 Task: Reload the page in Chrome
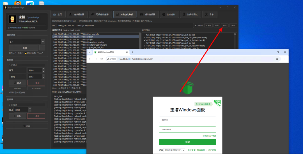coord(102,59)
